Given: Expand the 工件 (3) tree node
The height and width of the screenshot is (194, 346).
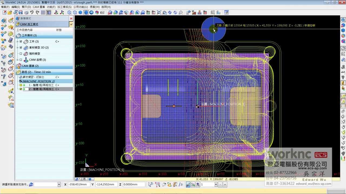Looking at the screenshot, I should point(18,41).
